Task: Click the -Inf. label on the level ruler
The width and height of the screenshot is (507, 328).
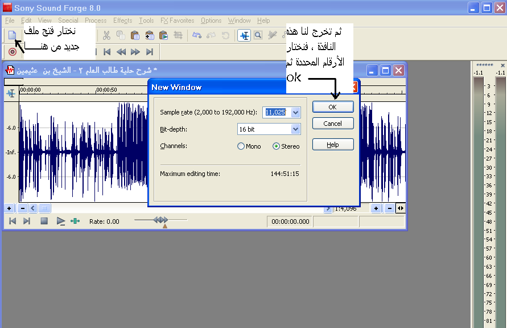Action: [11, 152]
